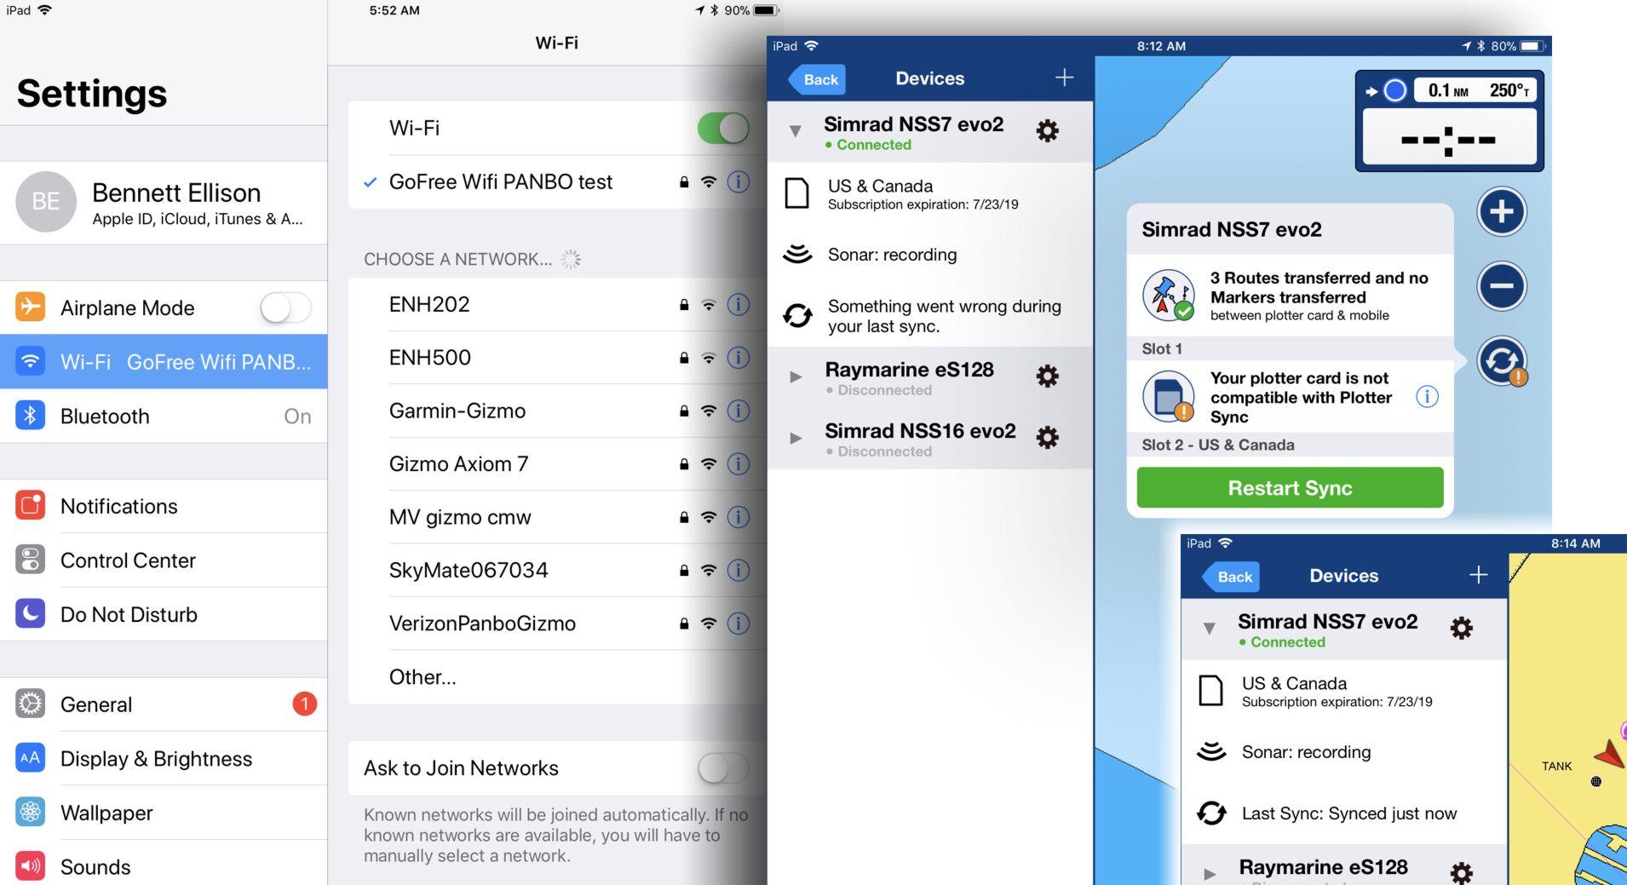Open Wi-Fi settings in sidebar

[x=164, y=361]
